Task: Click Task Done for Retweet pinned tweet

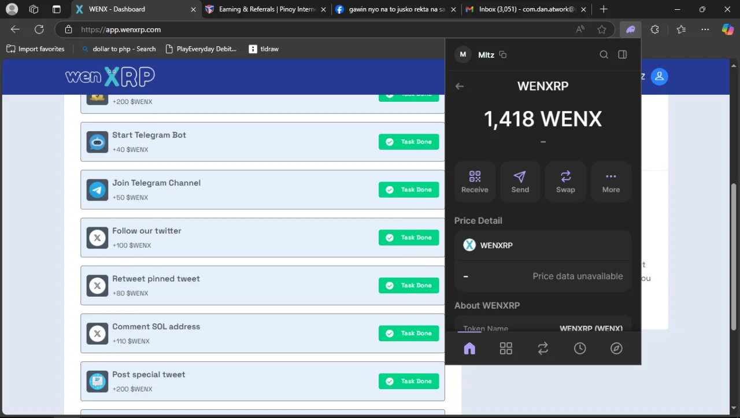Action: tap(409, 286)
